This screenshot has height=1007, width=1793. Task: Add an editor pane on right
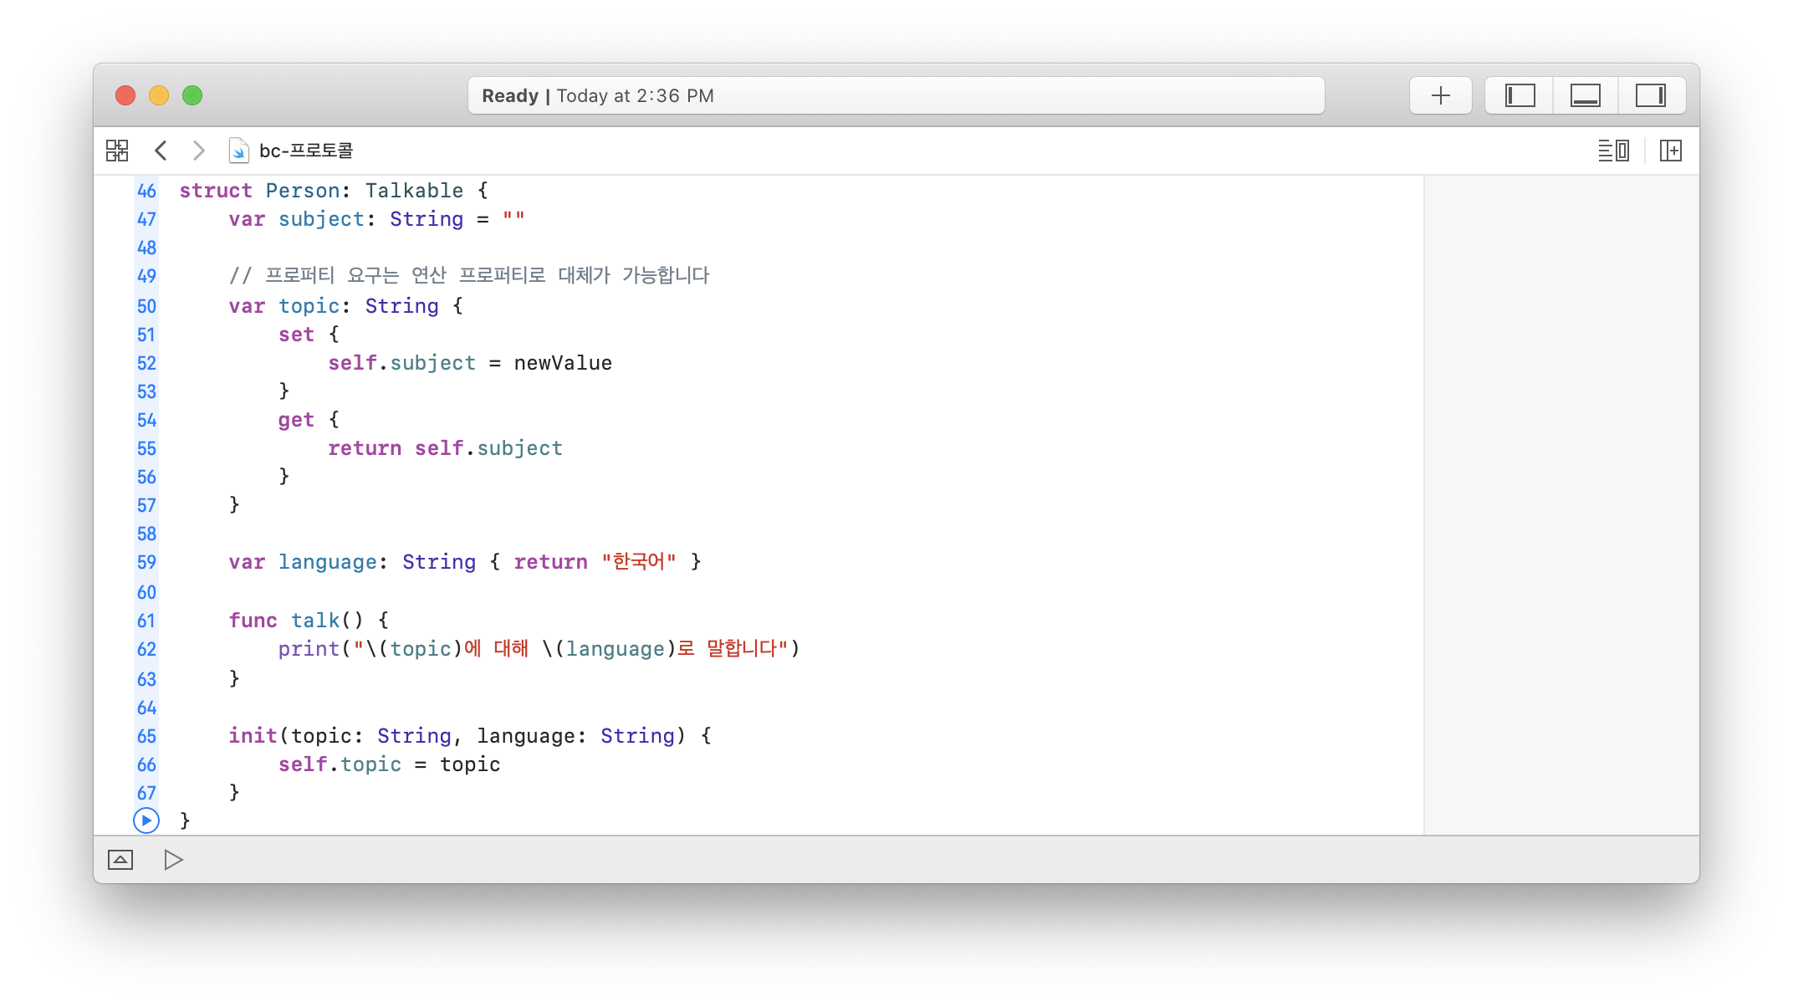coord(1670,151)
